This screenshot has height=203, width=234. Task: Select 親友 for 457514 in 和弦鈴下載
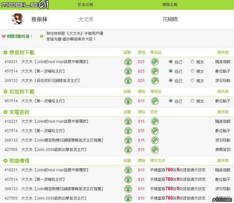coord(192,101)
